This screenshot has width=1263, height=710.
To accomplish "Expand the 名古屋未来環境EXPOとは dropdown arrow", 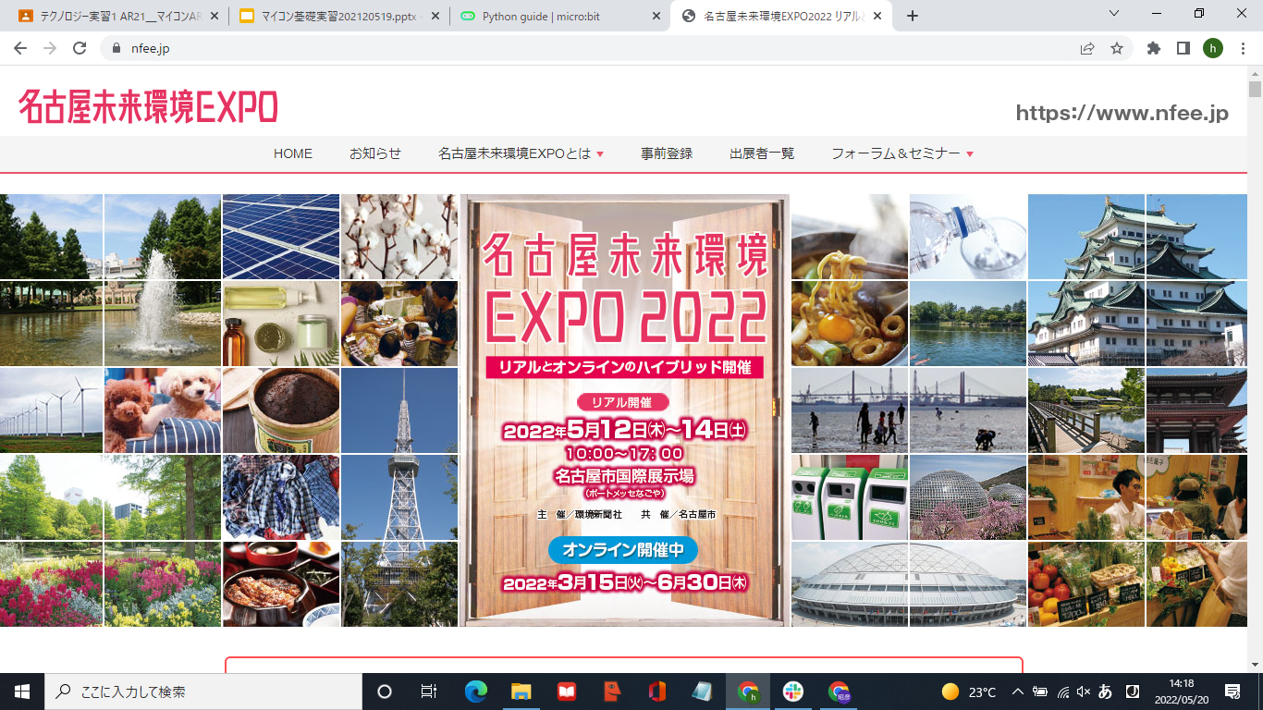I will (600, 154).
